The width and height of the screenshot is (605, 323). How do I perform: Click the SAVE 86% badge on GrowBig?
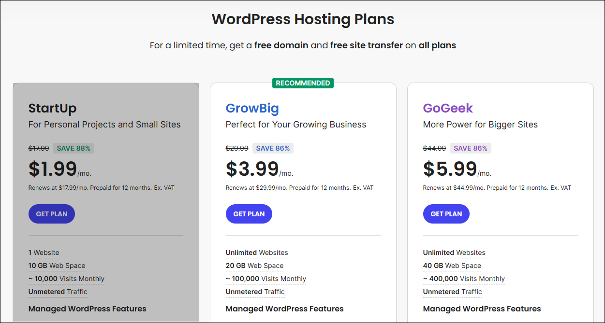[273, 148]
